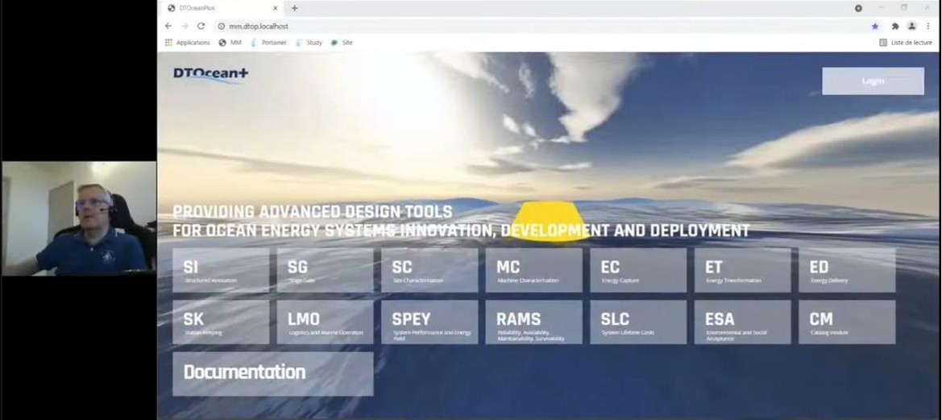Open the EC Energy Capture tile

(x=637, y=270)
